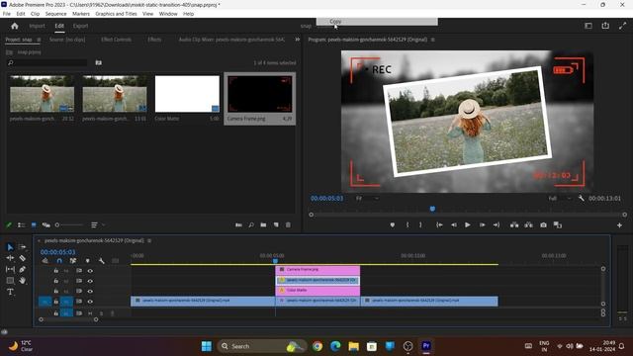Image resolution: width=633 pixels, height=356 pixels.
Task: Go to In point in Program monitor
Action: (x=439, y=225)
